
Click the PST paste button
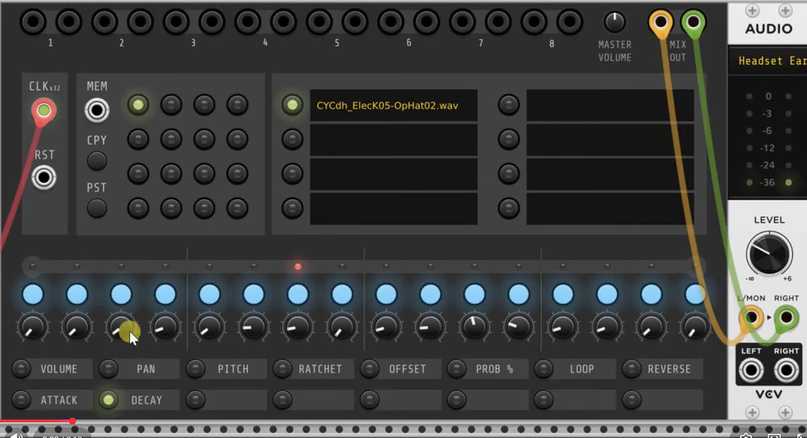[x=97, y=208]
